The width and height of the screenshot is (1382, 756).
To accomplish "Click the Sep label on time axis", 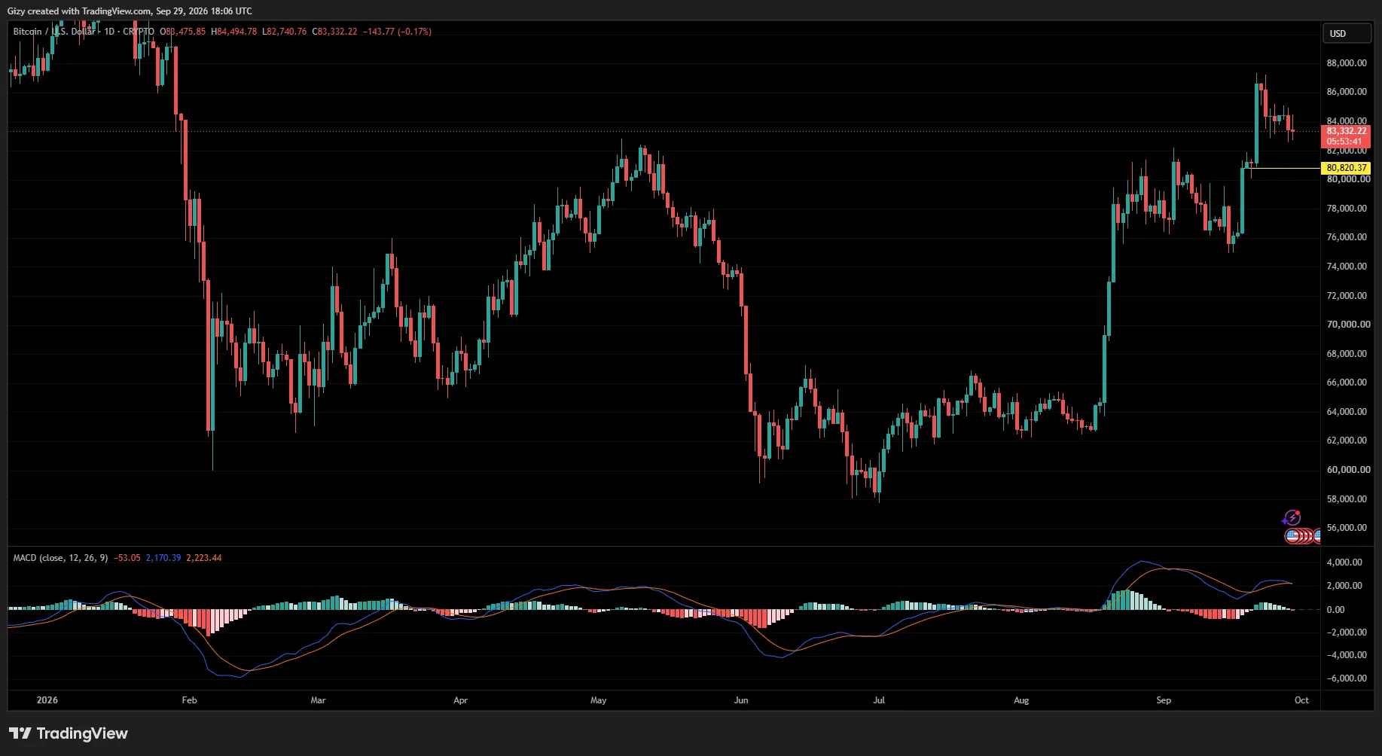I will (x=1164, y=700).
